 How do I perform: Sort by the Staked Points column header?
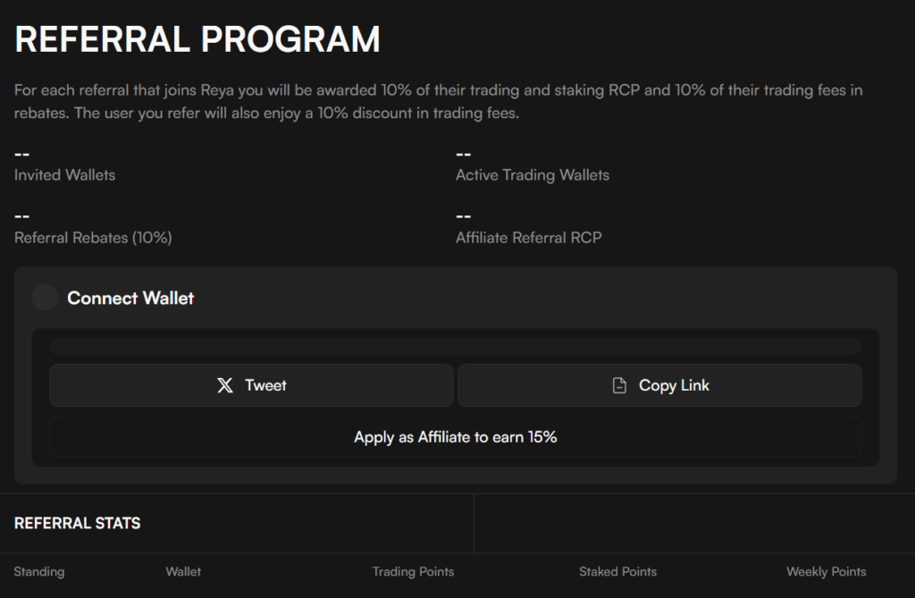[x=617, y=571]
